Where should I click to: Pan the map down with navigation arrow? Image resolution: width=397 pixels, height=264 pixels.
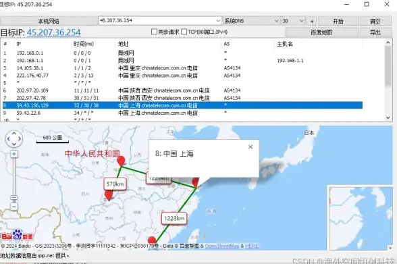[x=14, y=144]
